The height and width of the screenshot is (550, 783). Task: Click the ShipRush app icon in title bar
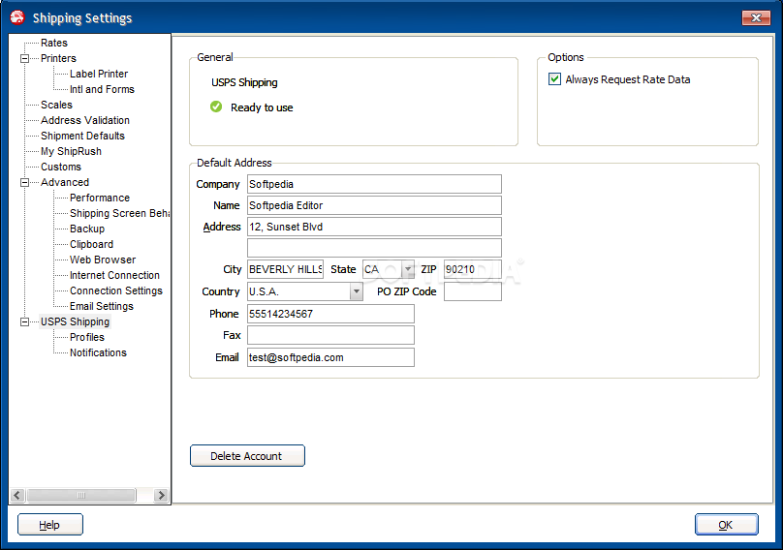[17, 17]
